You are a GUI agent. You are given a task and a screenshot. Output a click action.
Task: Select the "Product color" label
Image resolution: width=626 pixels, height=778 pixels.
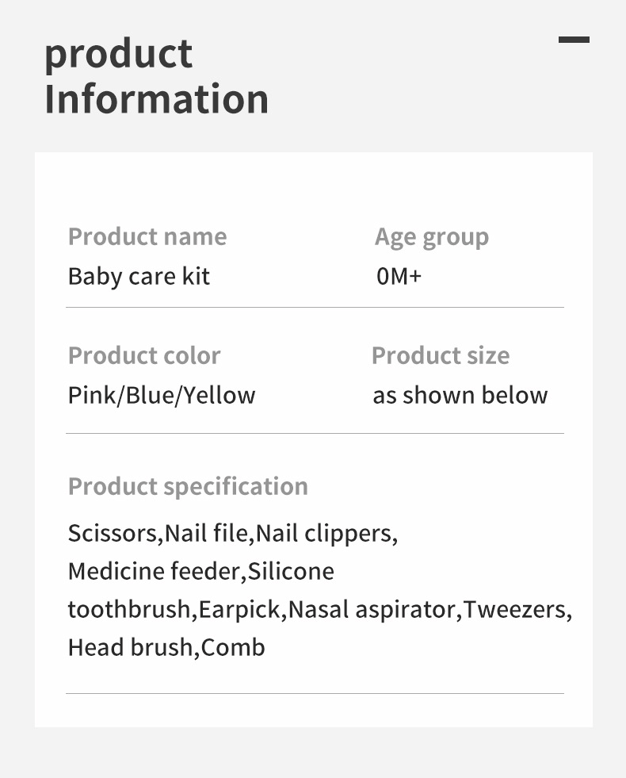tap(143, 355)
